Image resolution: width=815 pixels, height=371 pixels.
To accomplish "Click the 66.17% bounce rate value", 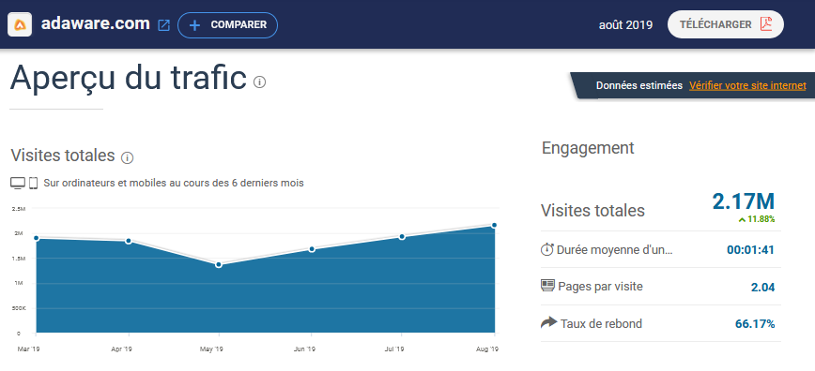I will (755, 324).
